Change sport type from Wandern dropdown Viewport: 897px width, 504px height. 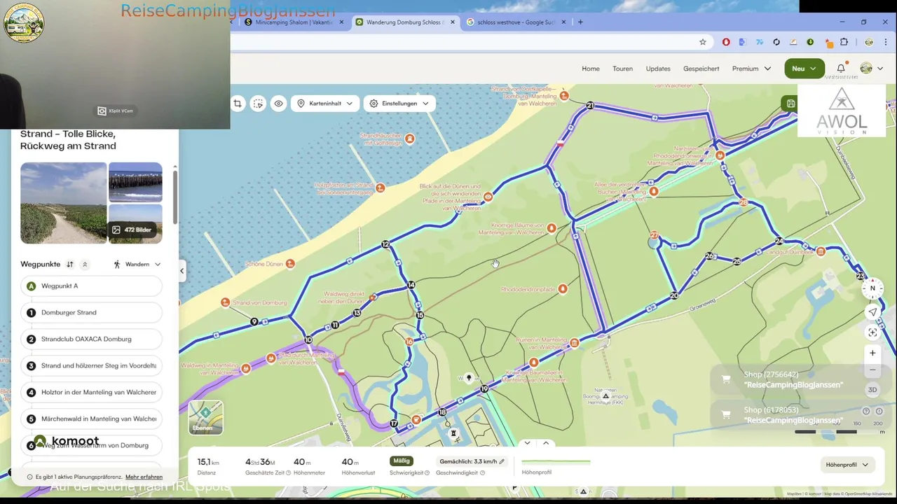(x=137, y=265)
